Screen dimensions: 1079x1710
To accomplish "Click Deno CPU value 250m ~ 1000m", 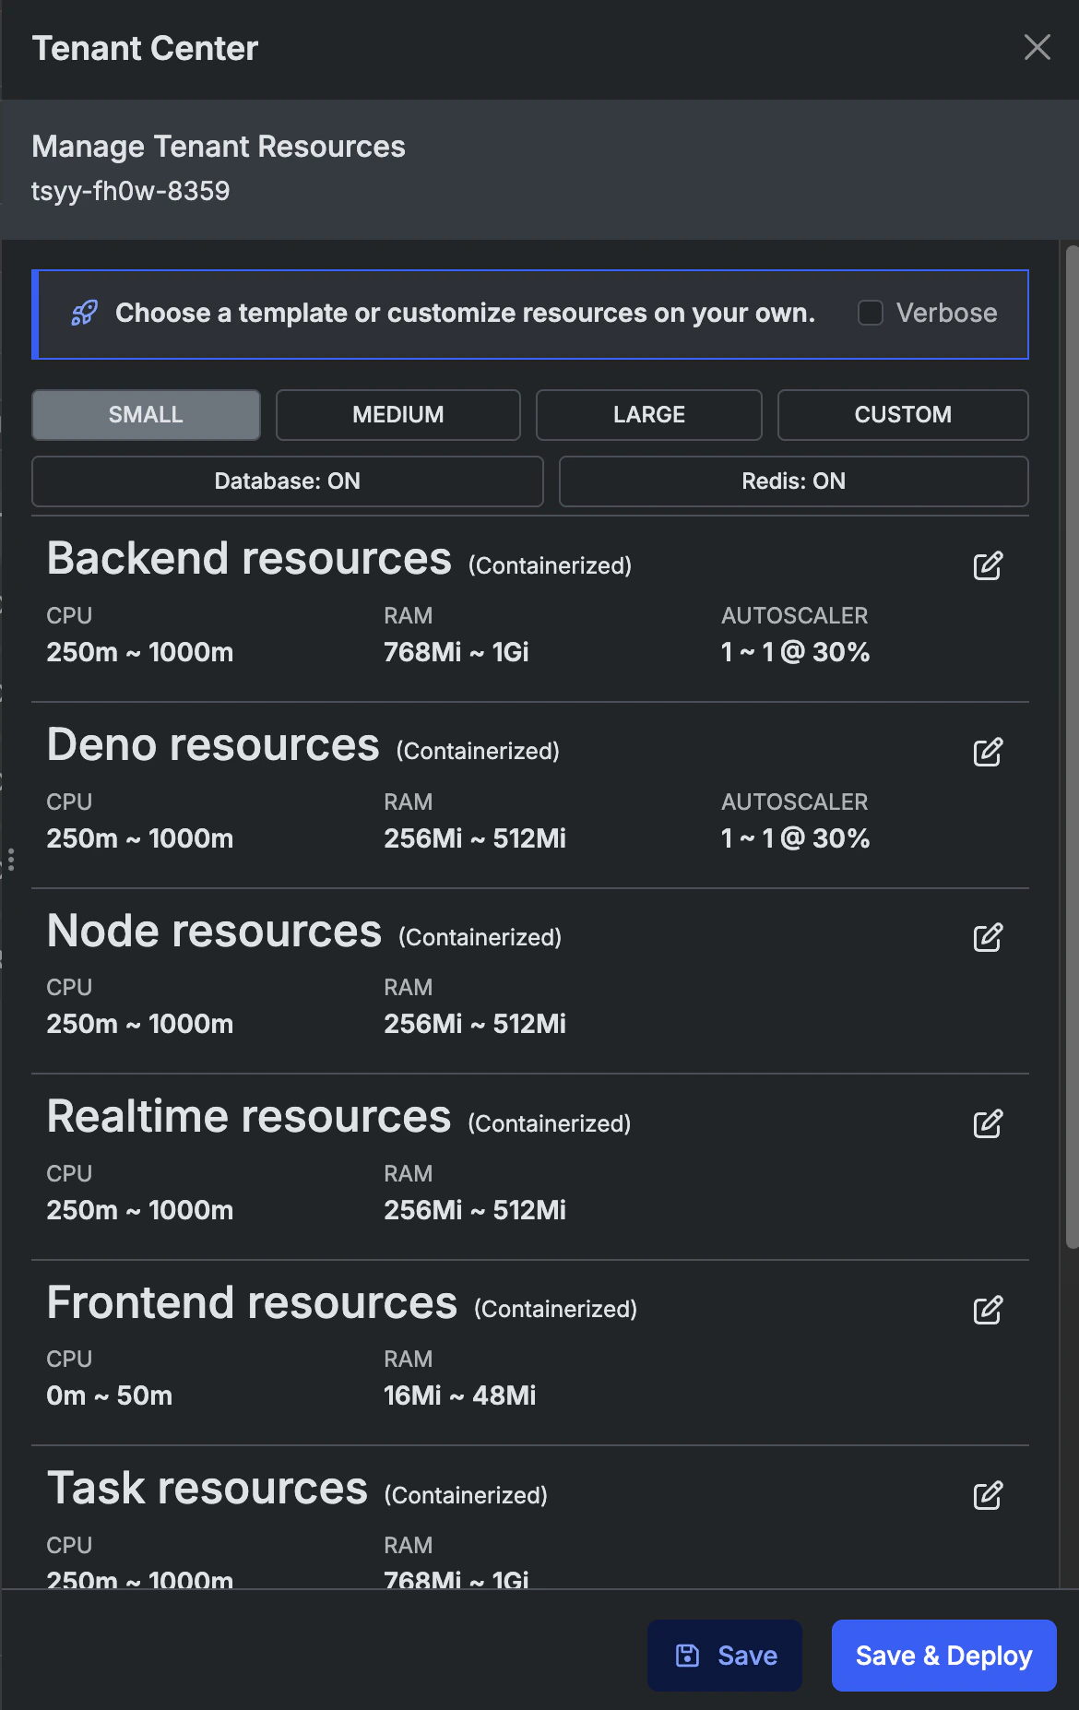I will [140, 838].
